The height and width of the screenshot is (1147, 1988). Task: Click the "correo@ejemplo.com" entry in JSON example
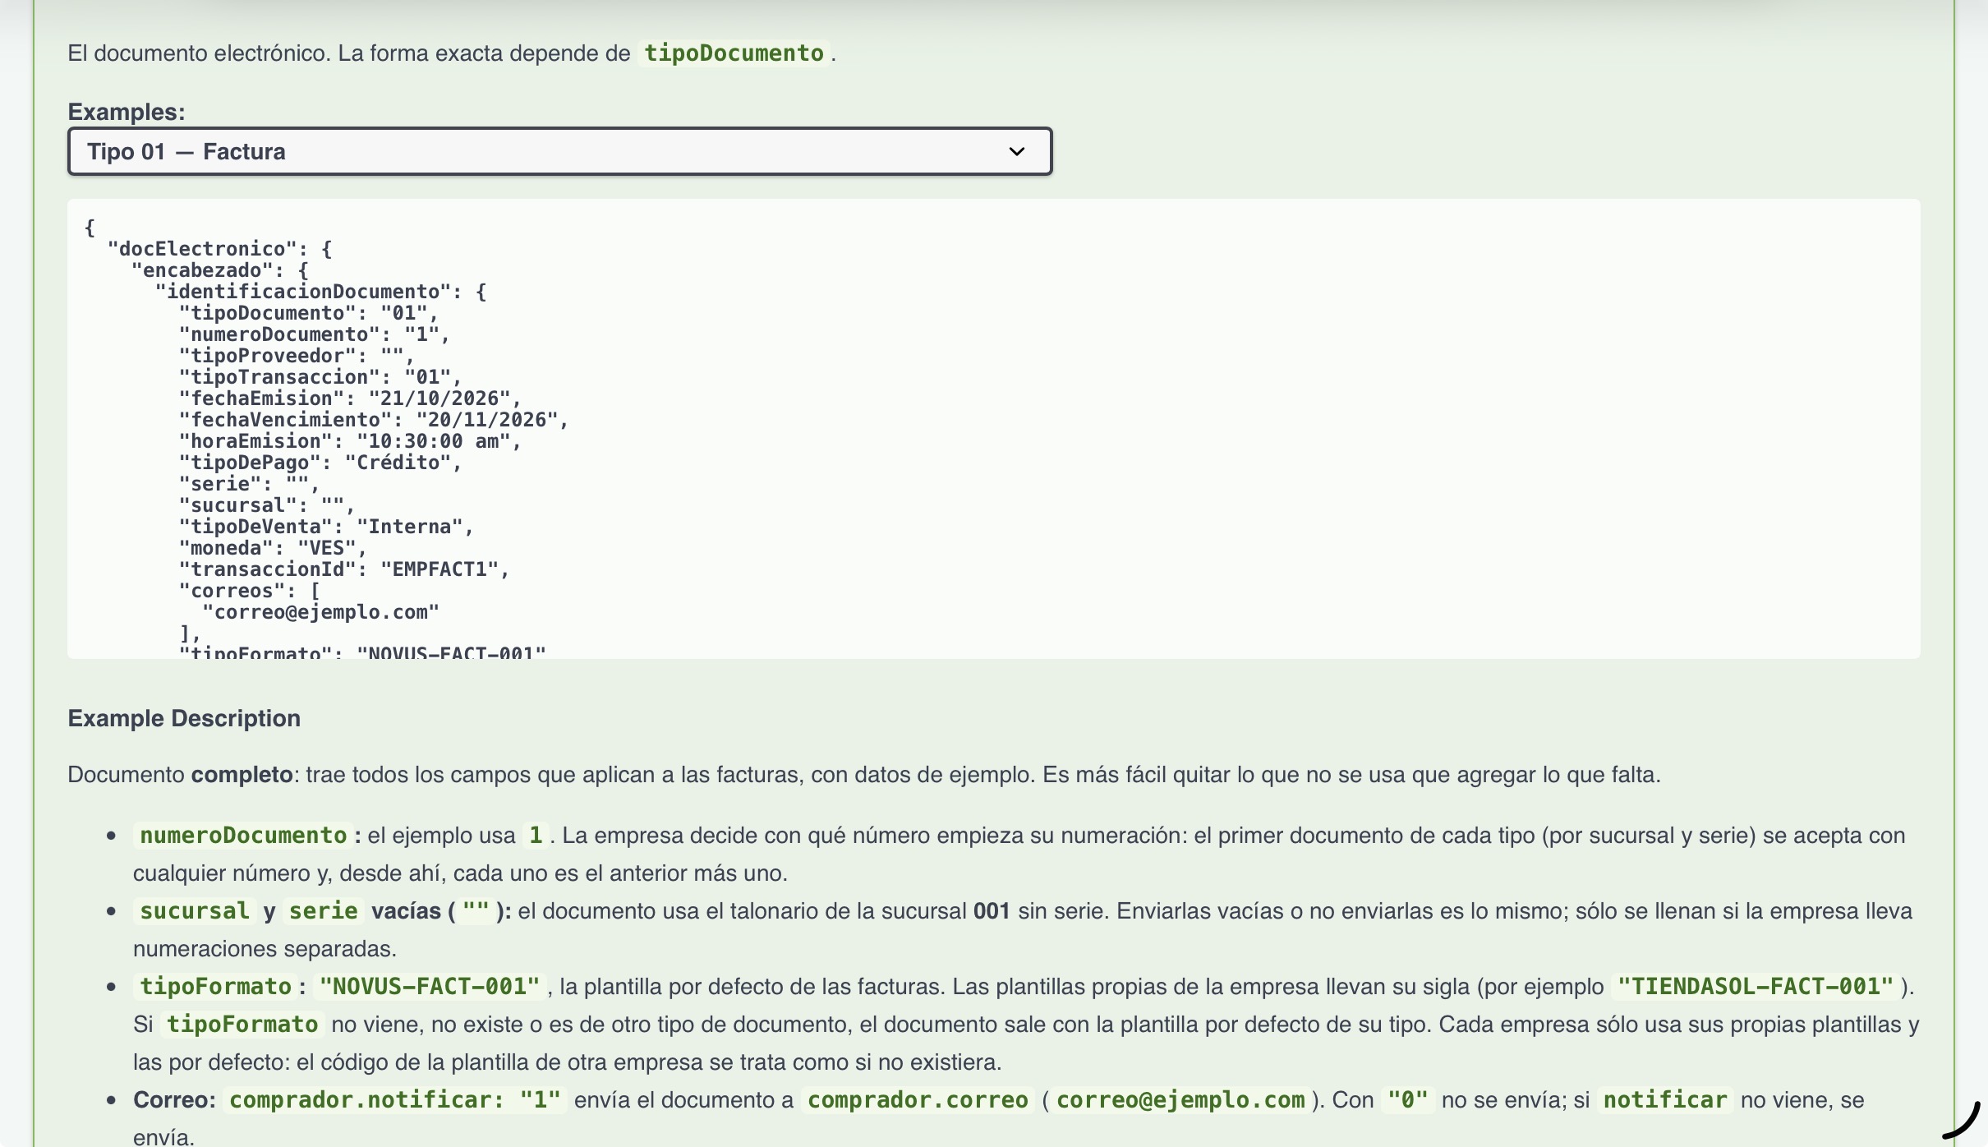[x=321, y=612]
